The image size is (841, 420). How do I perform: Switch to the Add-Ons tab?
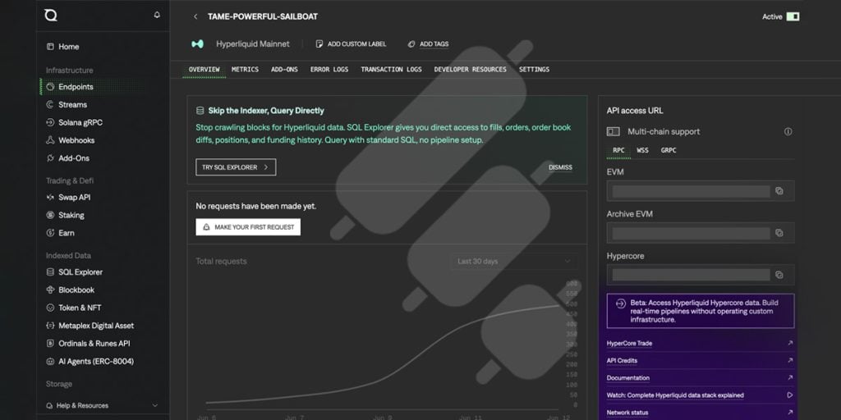(x=284, y=70)
